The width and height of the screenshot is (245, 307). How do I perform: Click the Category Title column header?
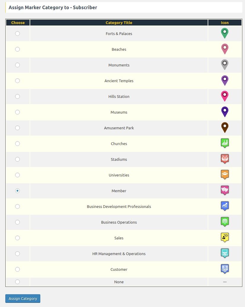pyautogui.click(x=119, y=23)
